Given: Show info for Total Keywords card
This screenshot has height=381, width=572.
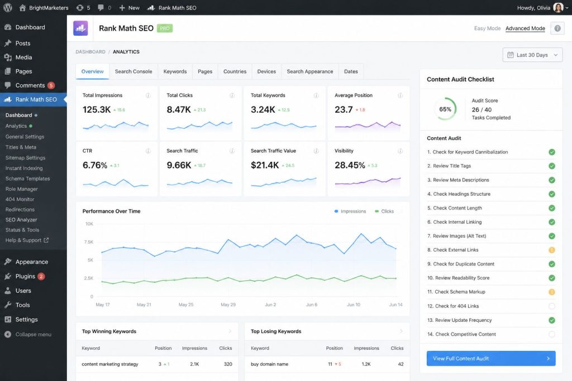Looking at the screenshot, I should [x=316, y=95].
